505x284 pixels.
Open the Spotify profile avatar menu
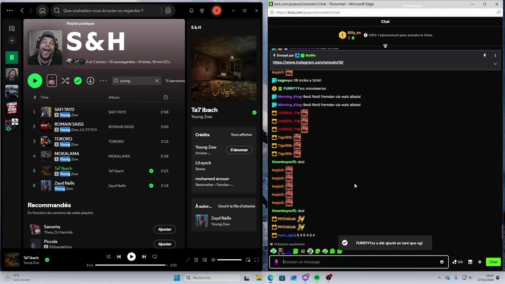tap(217, 11)
